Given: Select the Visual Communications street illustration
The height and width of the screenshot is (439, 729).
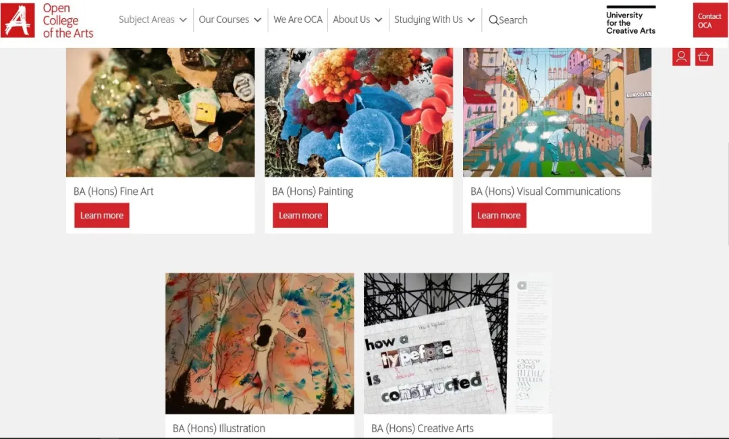Looking at the screenshot, I should point(557,112).
